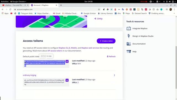Open Chrome's three-dot menu

pyautogui.click(x=175, y=9)
